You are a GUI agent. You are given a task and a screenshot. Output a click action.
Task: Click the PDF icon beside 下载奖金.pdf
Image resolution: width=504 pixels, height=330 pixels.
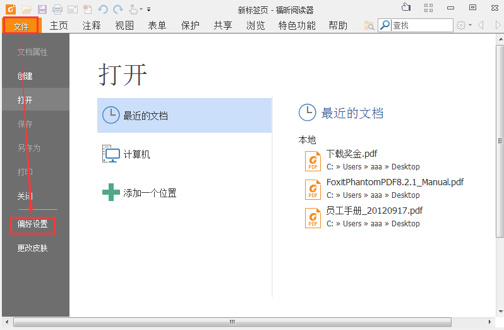[313, 161]
